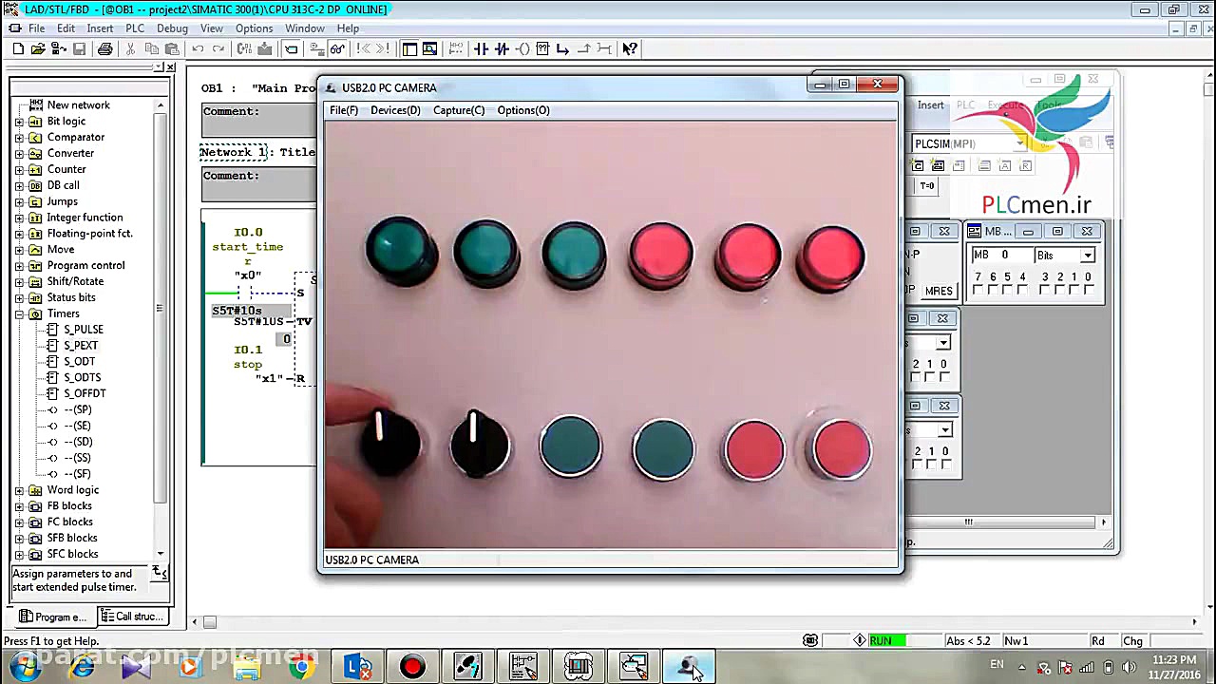Click the MRES button in PLCSIM
Viewport: 1216px width, 684px height.
[x=939, y=291]
